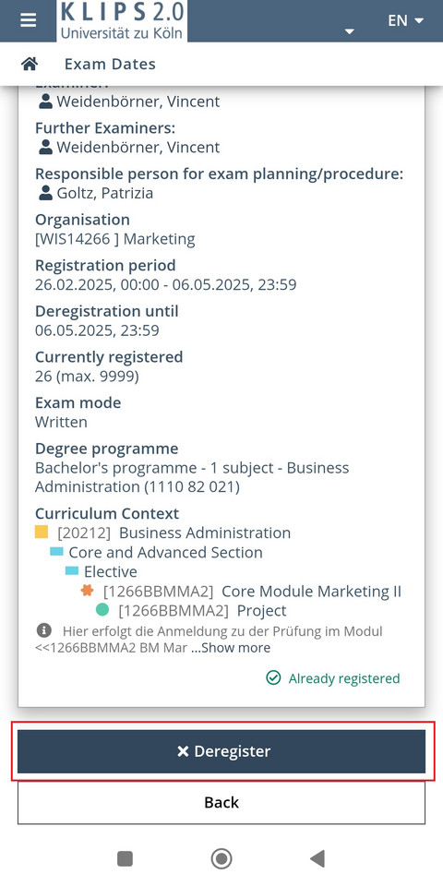This screenshot has width=443, height=886.
Task: Tap the Android back triangle button
Action: point(317,859)
